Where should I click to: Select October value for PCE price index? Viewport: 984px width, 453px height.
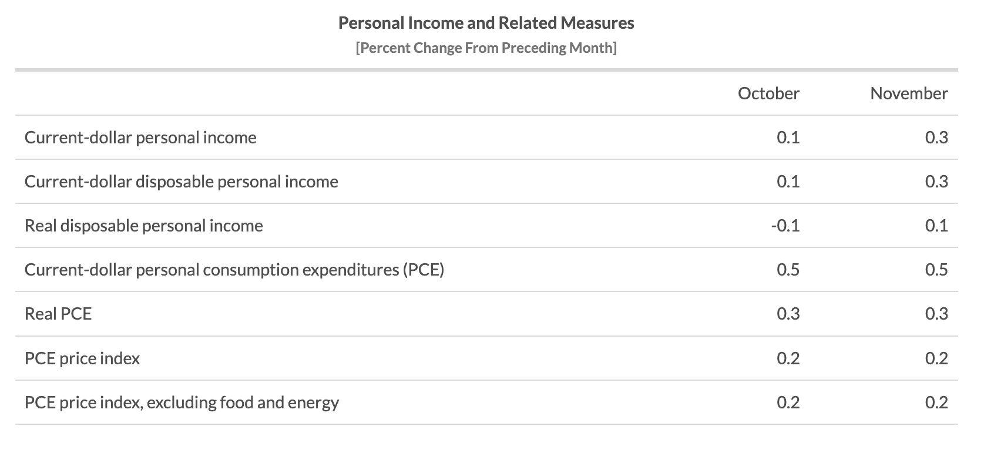(788, 358)
